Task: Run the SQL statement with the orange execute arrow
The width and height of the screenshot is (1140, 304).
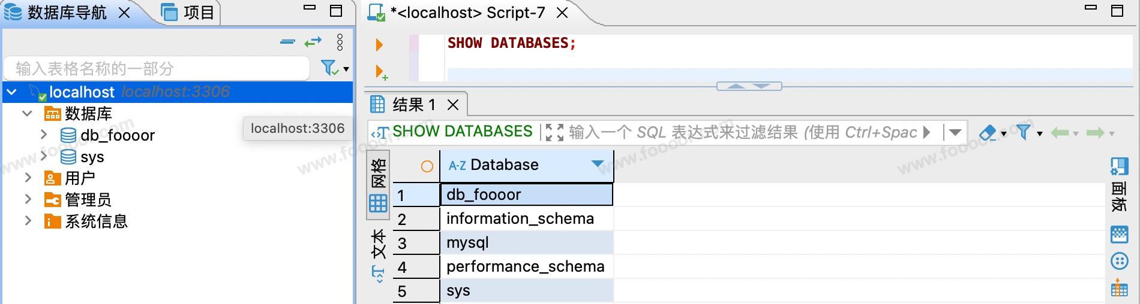Action: 379,45
